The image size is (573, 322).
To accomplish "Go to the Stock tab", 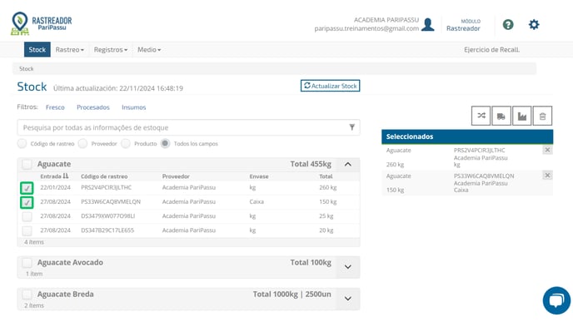I will [x=37, y=50].
